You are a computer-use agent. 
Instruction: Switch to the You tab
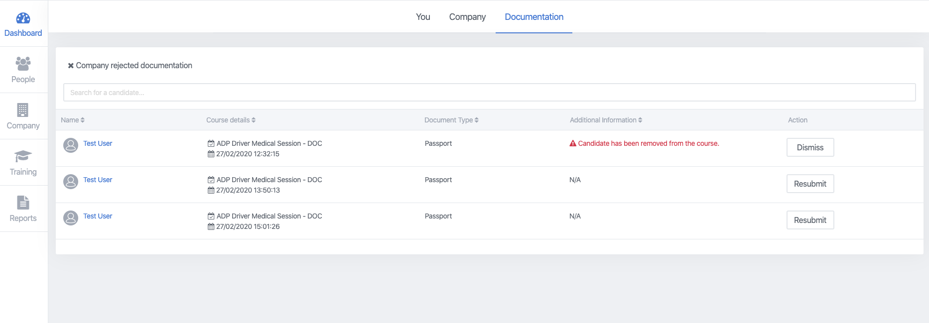pyautogui.click(x=423, y=17)
